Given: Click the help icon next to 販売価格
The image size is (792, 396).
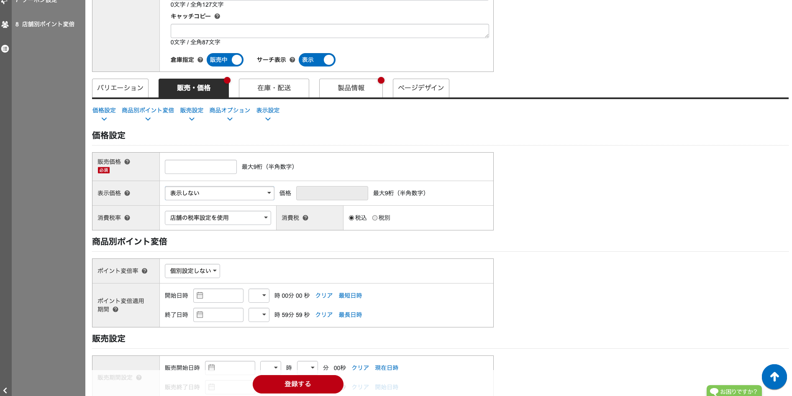Looking at the screenshot, I should point(127,161).
